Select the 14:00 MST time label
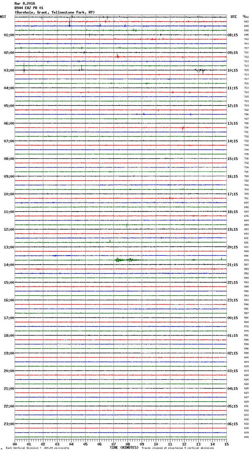This screenshot has width=250, height=452. [x=9, y=265]
